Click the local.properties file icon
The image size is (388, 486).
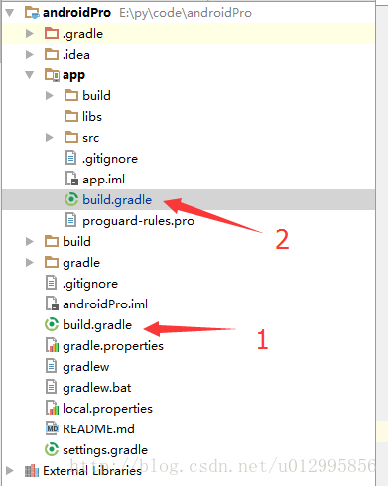tap(52, 408)
